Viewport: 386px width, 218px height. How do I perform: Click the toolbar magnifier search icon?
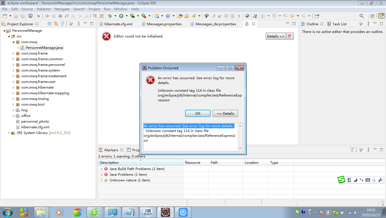(x=362, y=16)
